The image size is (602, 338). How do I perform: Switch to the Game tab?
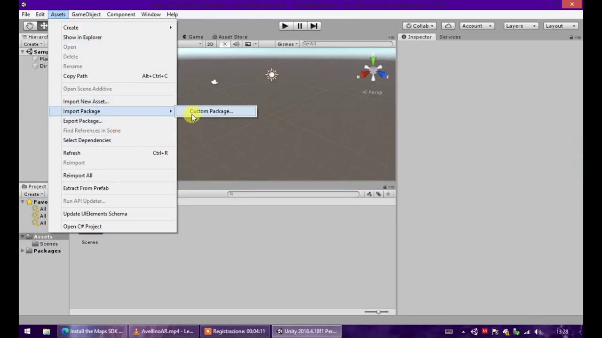[x=193, y=37]
